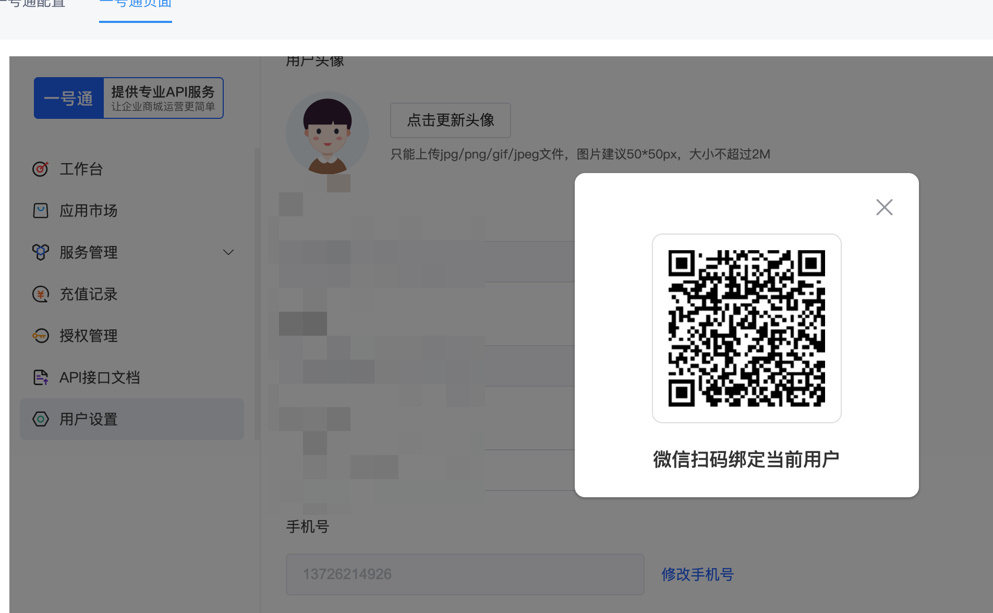Viewport: 993px width, 613px height.
Task: Click the 微信扫码绑定当前用户 caption
Action: pos(746,460)
